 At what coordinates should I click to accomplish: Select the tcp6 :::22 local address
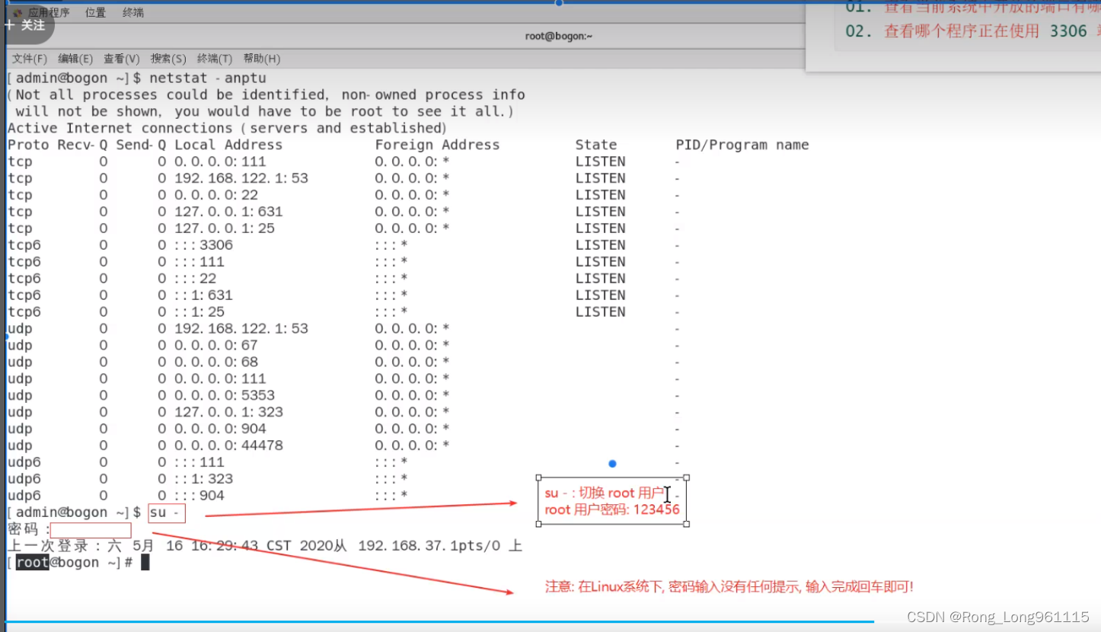tap(196, 279)
